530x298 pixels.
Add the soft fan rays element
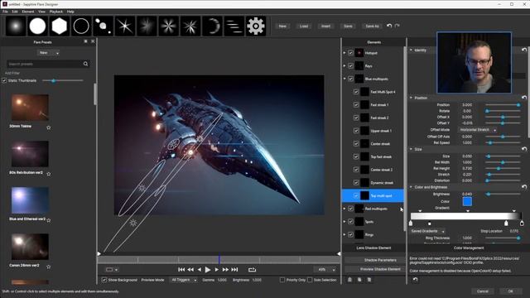click(x=147, y=26)
